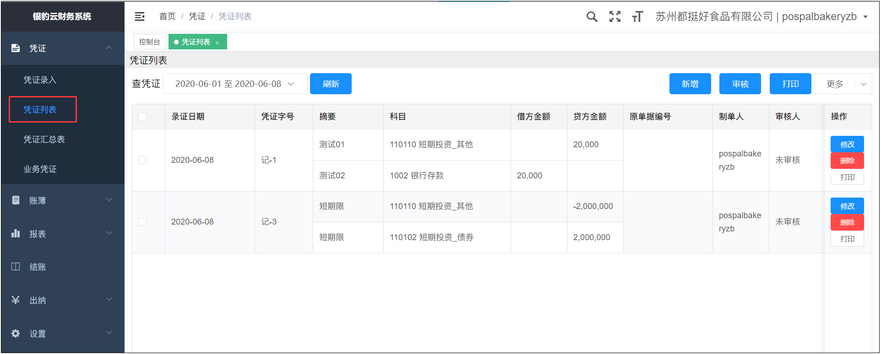
Task: Toggle fullscreen with the expand icon
Action: [615, 17]
